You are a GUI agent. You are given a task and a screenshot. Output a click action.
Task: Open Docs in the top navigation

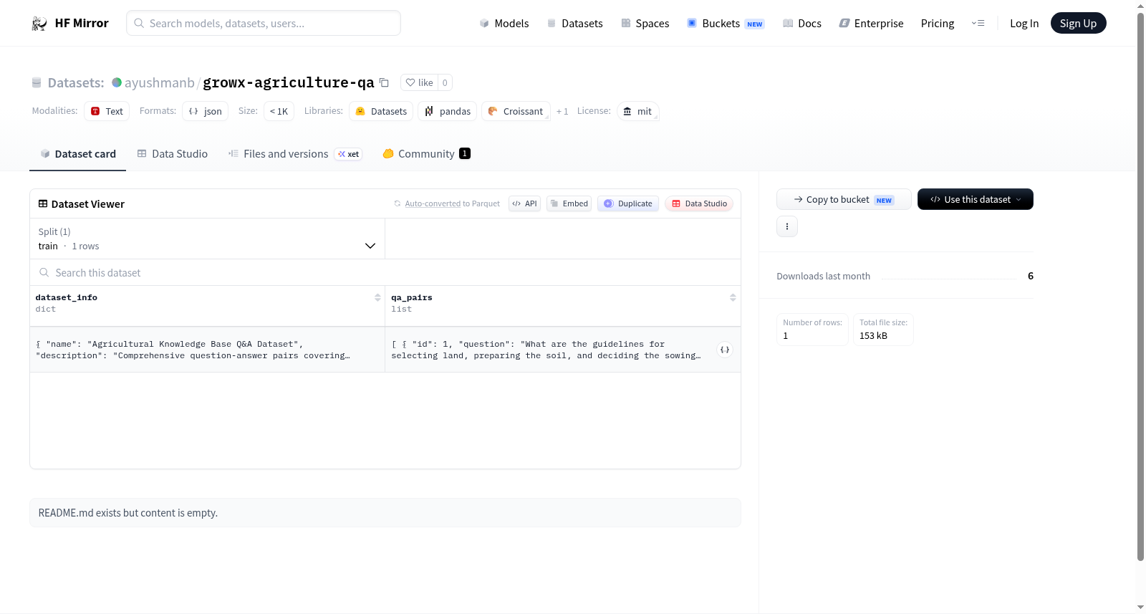(x=802, y=24)
